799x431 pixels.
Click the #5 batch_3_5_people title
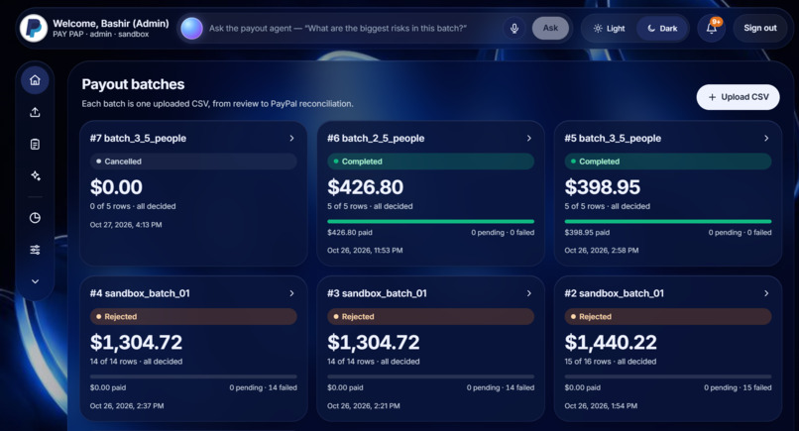[613, 139]
